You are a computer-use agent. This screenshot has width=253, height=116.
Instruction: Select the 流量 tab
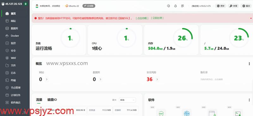click(x=39, y=100)
